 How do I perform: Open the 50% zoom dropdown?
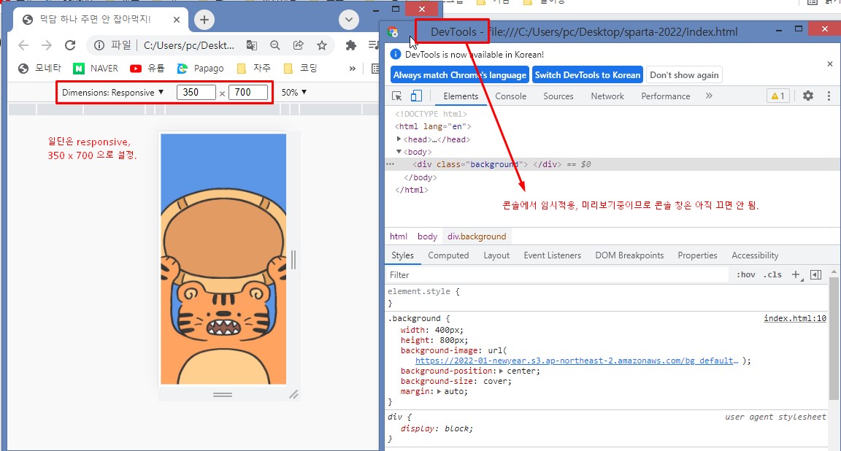tap(294, 92)
